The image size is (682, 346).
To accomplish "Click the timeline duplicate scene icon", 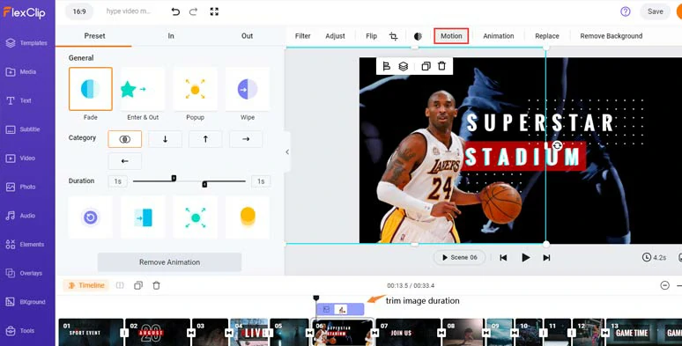I will click(x=138, y=285).
